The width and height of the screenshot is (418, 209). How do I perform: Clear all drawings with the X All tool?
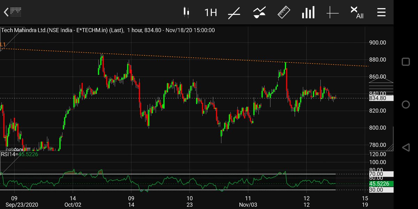click(356, 12)
